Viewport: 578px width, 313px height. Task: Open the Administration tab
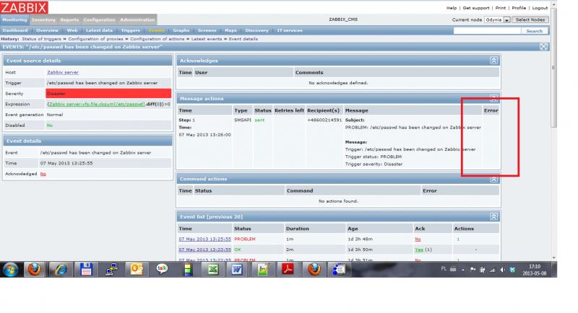137,20
